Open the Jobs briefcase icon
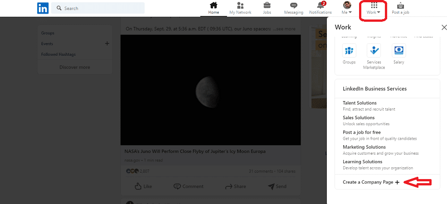447x204 pixels. tap(267, 5)
